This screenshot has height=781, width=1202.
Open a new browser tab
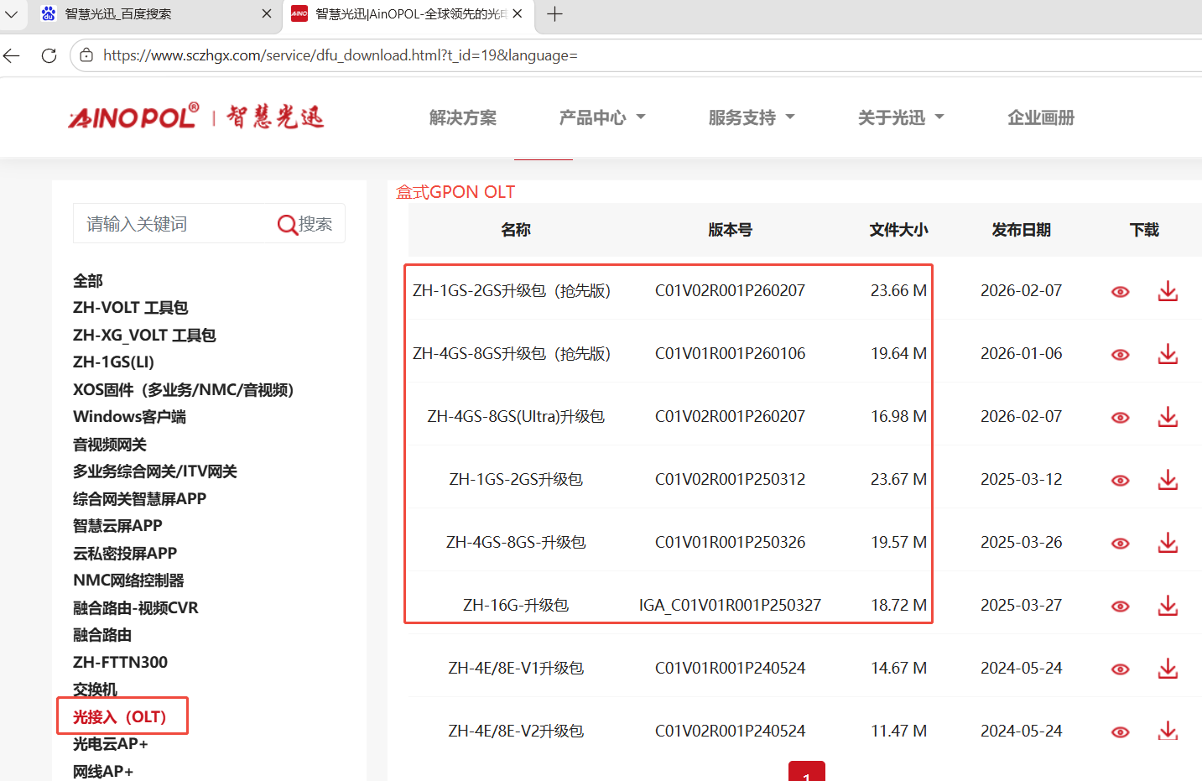(x=554, y=14)
